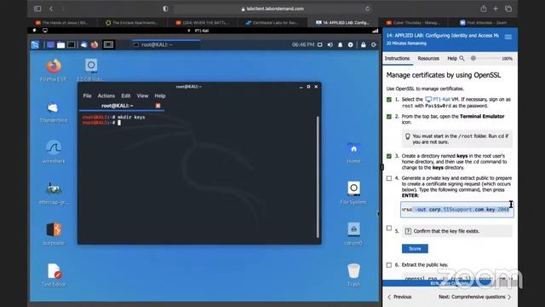
Task: Open the View menu in terminal
Action: pos(142,96)
